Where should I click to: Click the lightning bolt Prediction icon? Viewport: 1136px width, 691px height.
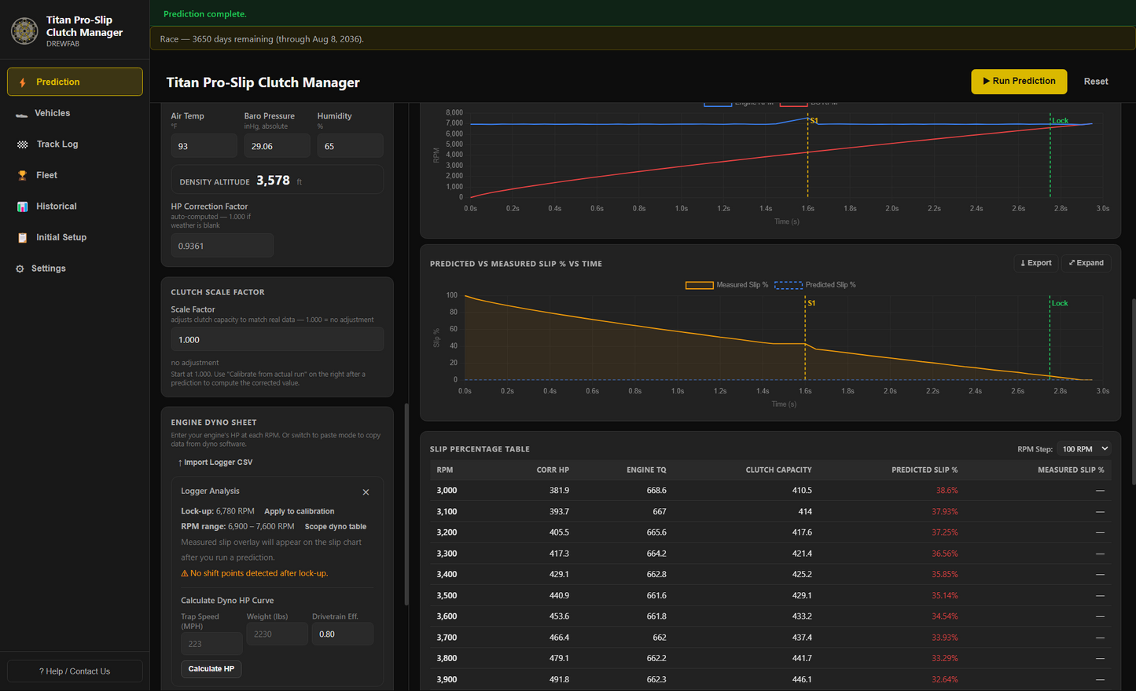point(23,82)
